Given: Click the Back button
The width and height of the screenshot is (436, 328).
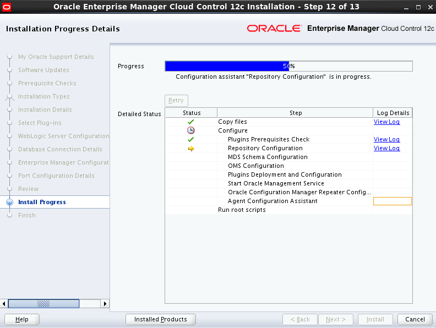Looking at the screenshot, I should click(300, 319).
